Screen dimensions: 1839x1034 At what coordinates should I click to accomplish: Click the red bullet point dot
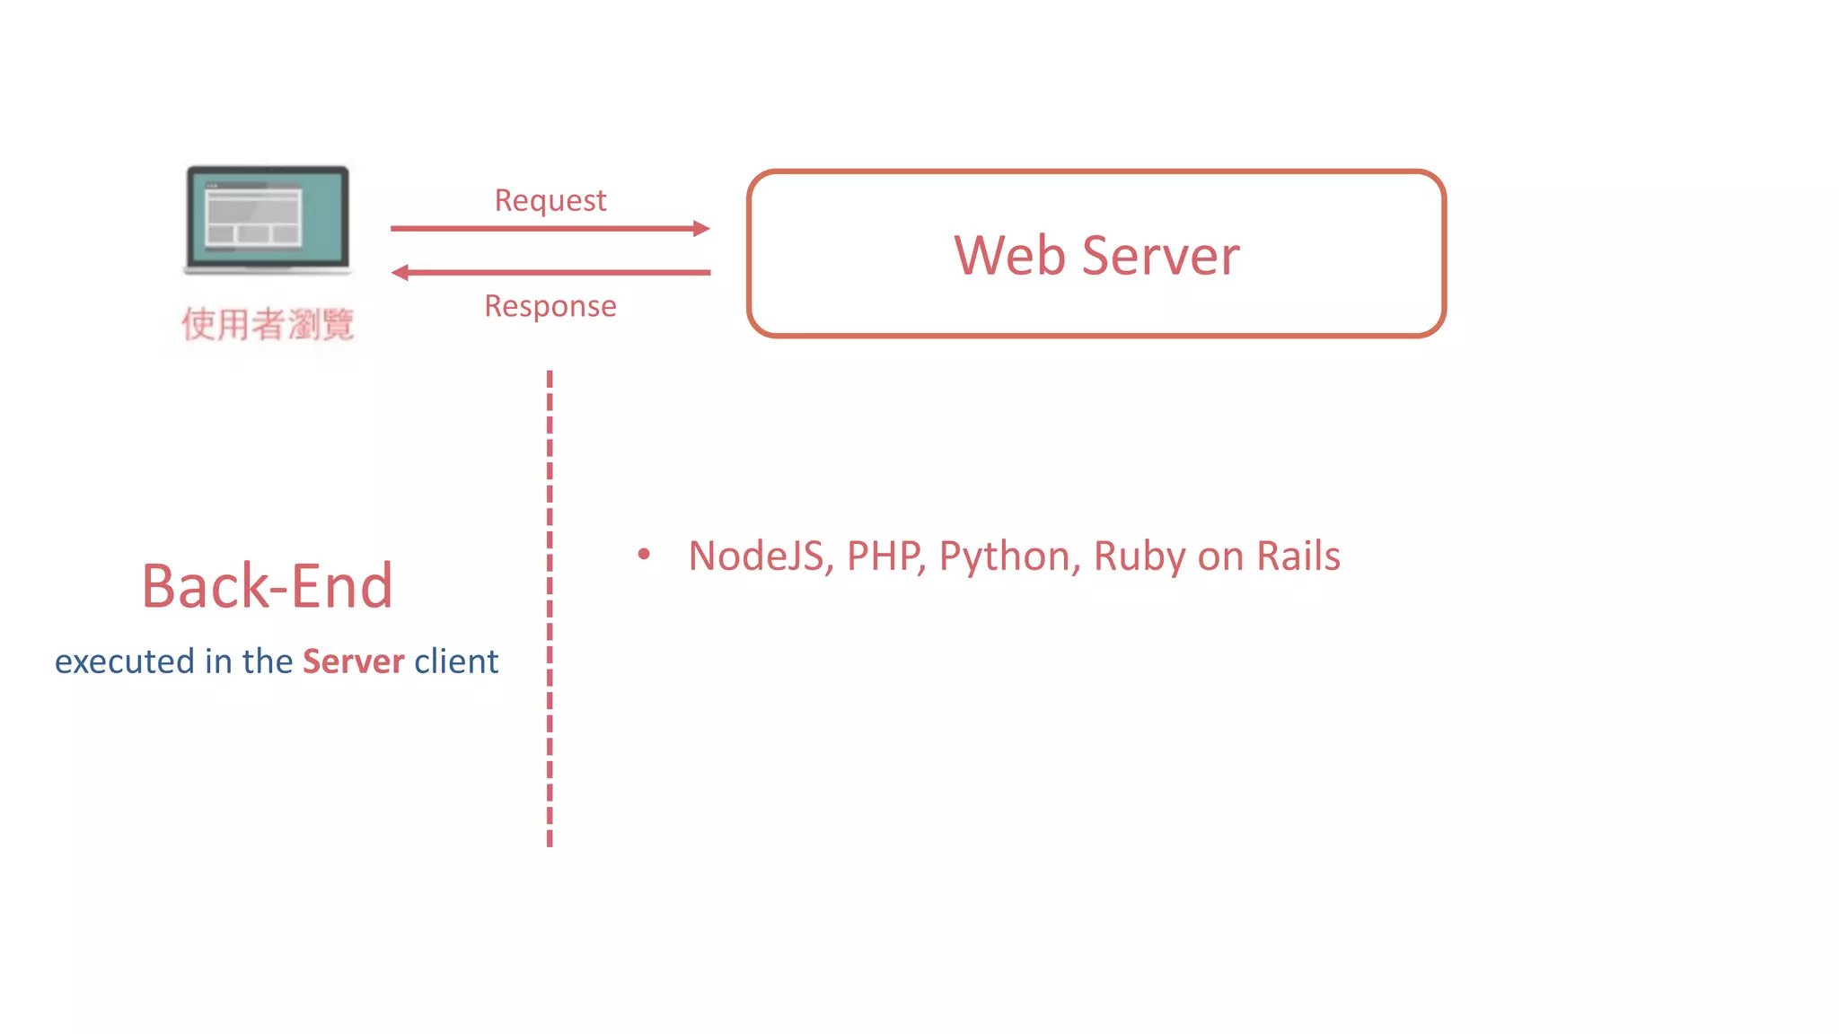tap(644, 555)
